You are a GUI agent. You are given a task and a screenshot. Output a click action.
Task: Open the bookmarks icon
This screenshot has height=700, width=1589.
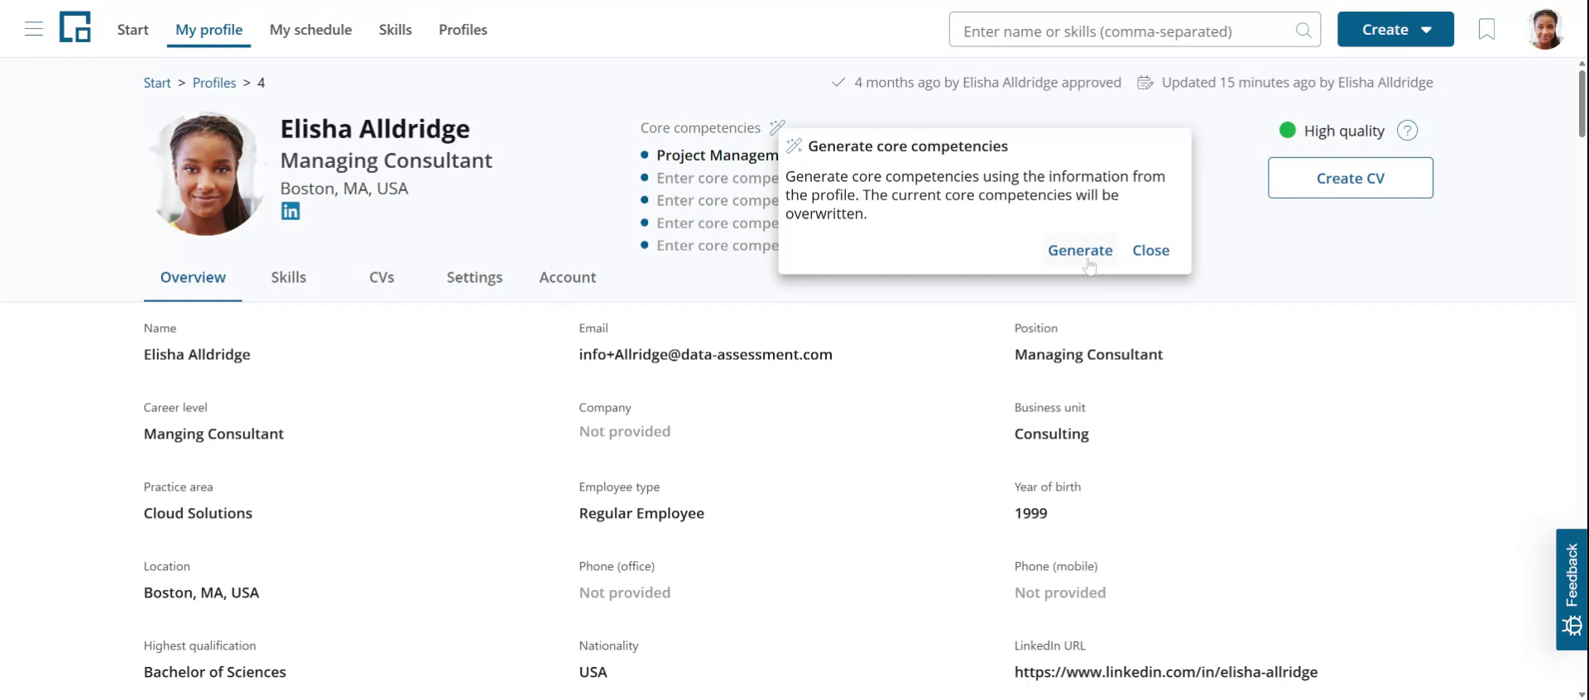pyautogui.click(x=1486, y=30)
